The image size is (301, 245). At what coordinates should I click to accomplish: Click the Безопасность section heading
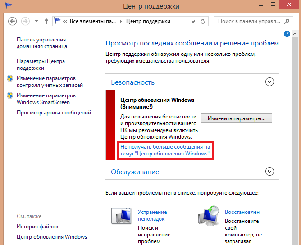click(x=132, y=82)
